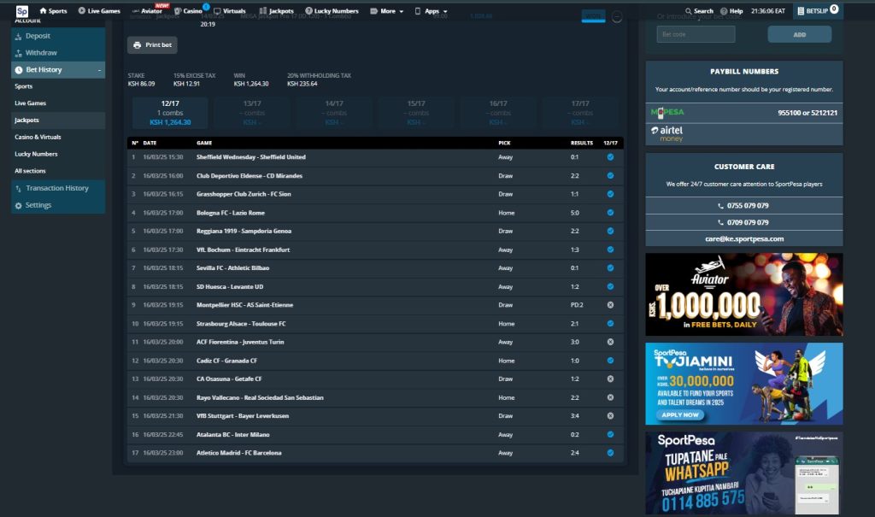Open Transaction History in sidebar
The image size is (875, 517).
coord(58,188)
